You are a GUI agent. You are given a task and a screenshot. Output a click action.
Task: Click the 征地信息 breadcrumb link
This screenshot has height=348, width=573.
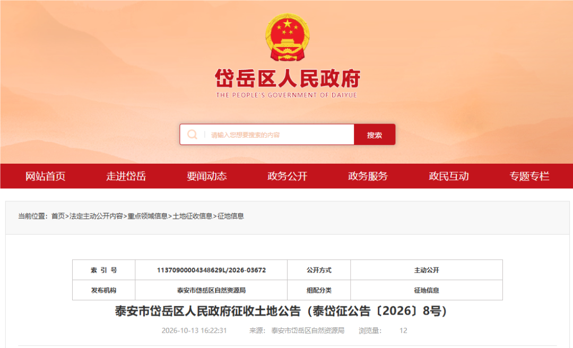pos(231,216)
